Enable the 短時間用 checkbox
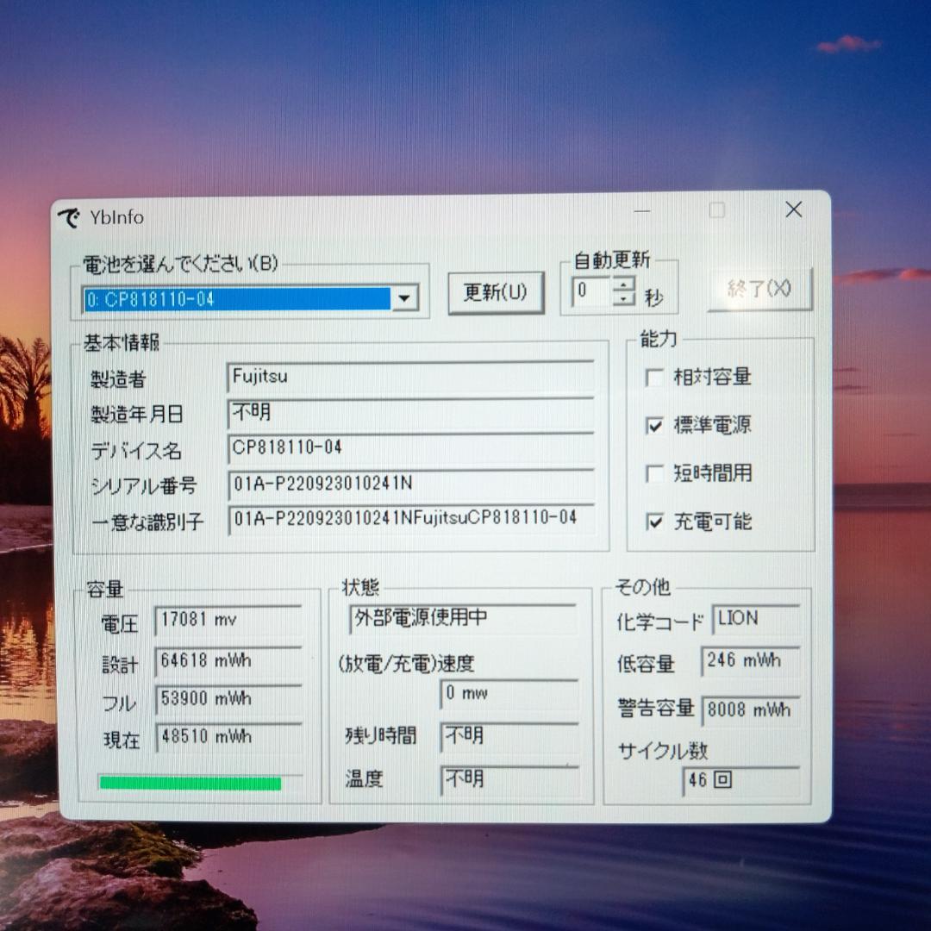 tap(655, 473)
